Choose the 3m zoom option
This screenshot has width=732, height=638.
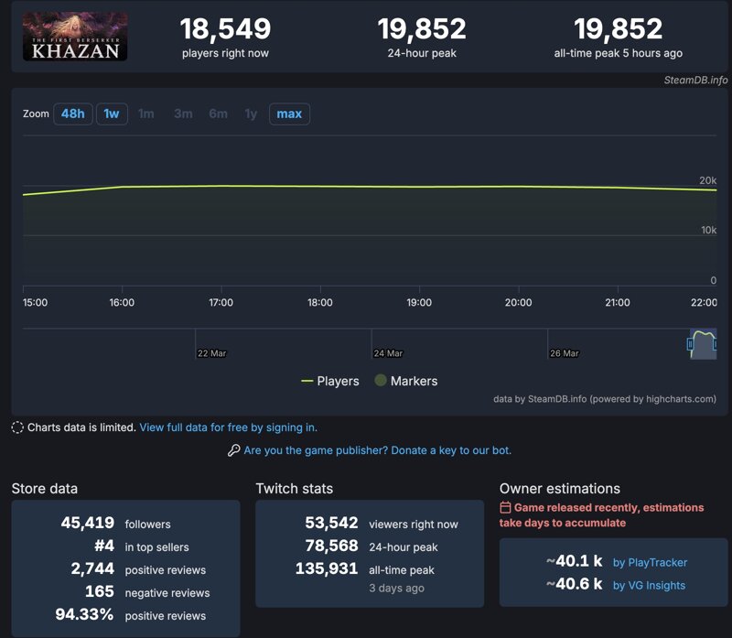(x=183, y=114)
